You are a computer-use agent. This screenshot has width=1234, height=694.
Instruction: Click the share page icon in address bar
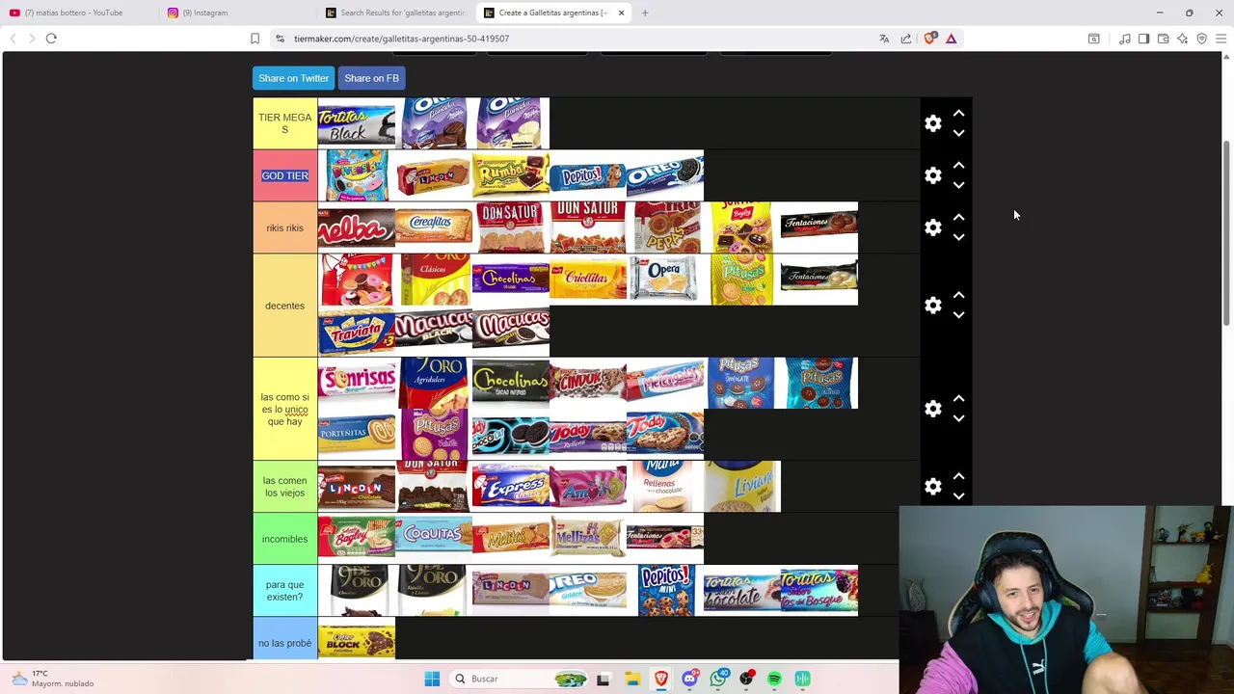click(x=906, y=39)
